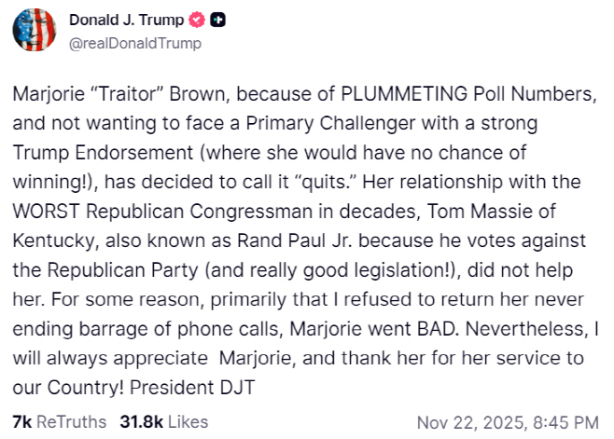This screenshot has width=614, height=439.
Task: Open the flag-patterned profile avatar
Action: tap(34, 29)
